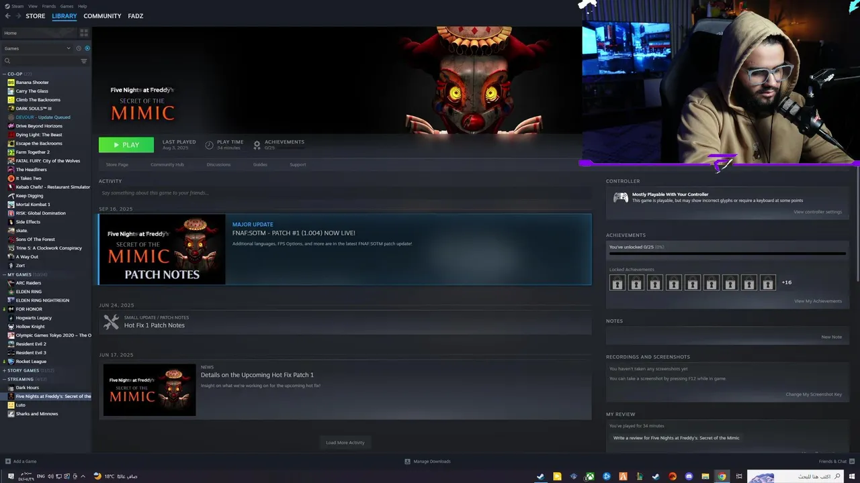Open Xbox app from the taskbar
860x483 pixels.
tap(590, 476)
